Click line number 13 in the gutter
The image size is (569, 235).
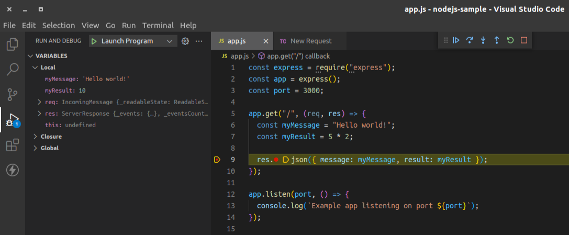231,206
